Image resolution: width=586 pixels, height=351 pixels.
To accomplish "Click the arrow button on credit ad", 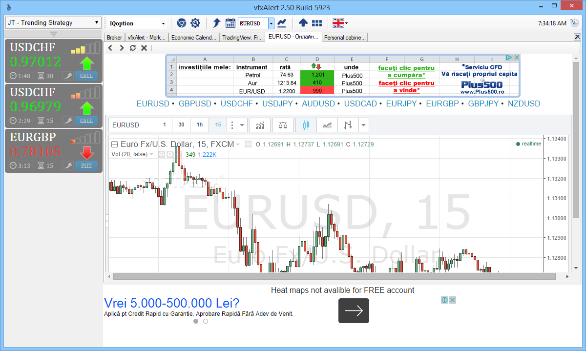I will (354, 310).
